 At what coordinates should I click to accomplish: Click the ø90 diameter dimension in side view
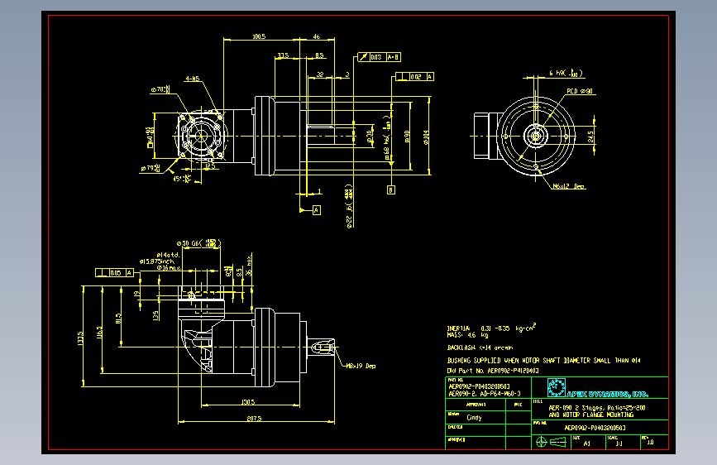click(x=407, y=137)
